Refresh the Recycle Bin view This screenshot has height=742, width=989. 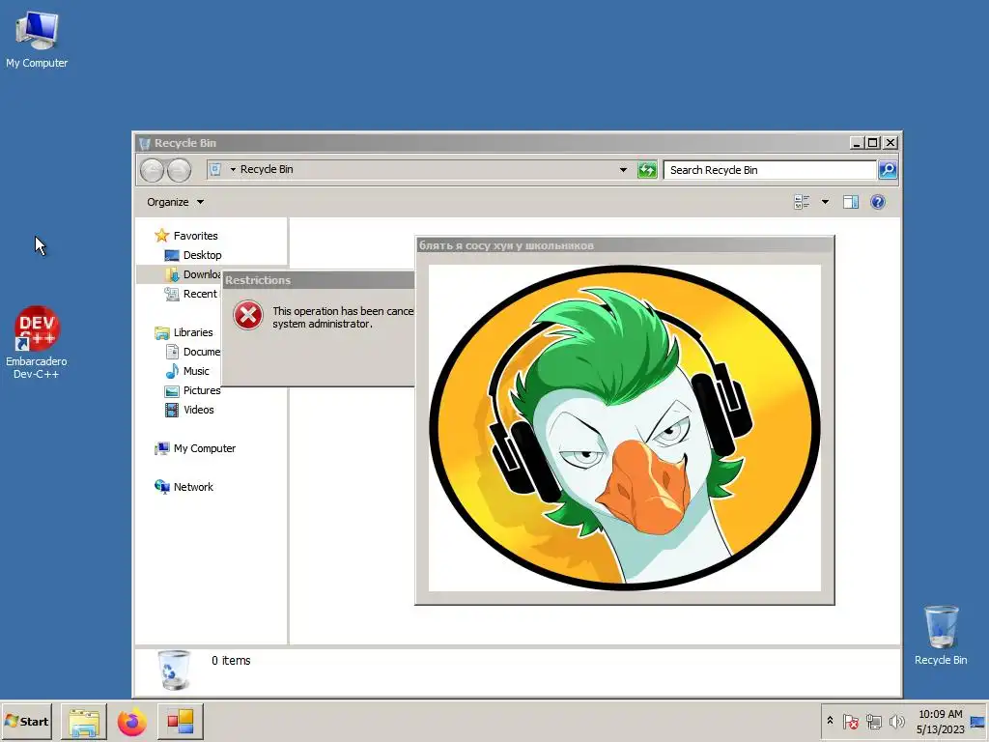pos(647,170)
